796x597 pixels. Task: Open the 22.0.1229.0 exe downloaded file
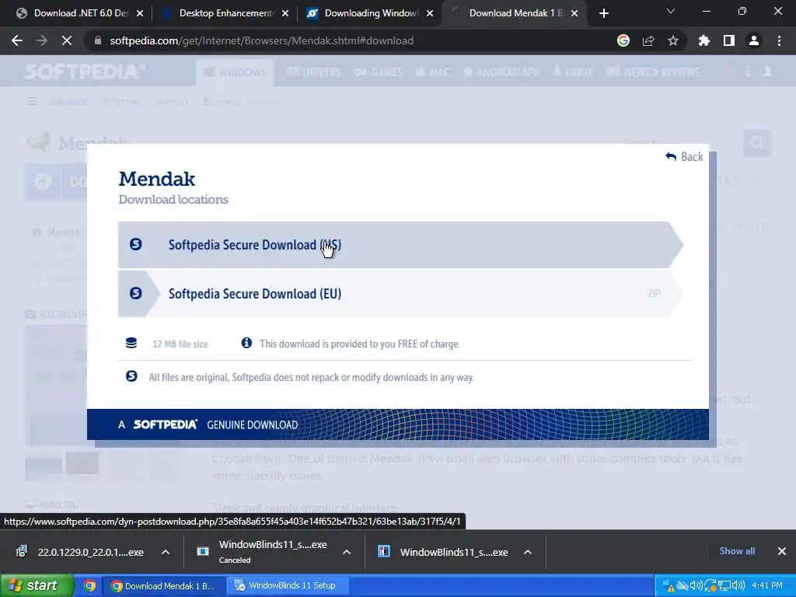(x=81, y=552)
